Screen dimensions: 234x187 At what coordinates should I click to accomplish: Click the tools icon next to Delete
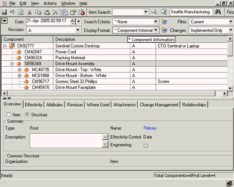[x=64, y=12]
